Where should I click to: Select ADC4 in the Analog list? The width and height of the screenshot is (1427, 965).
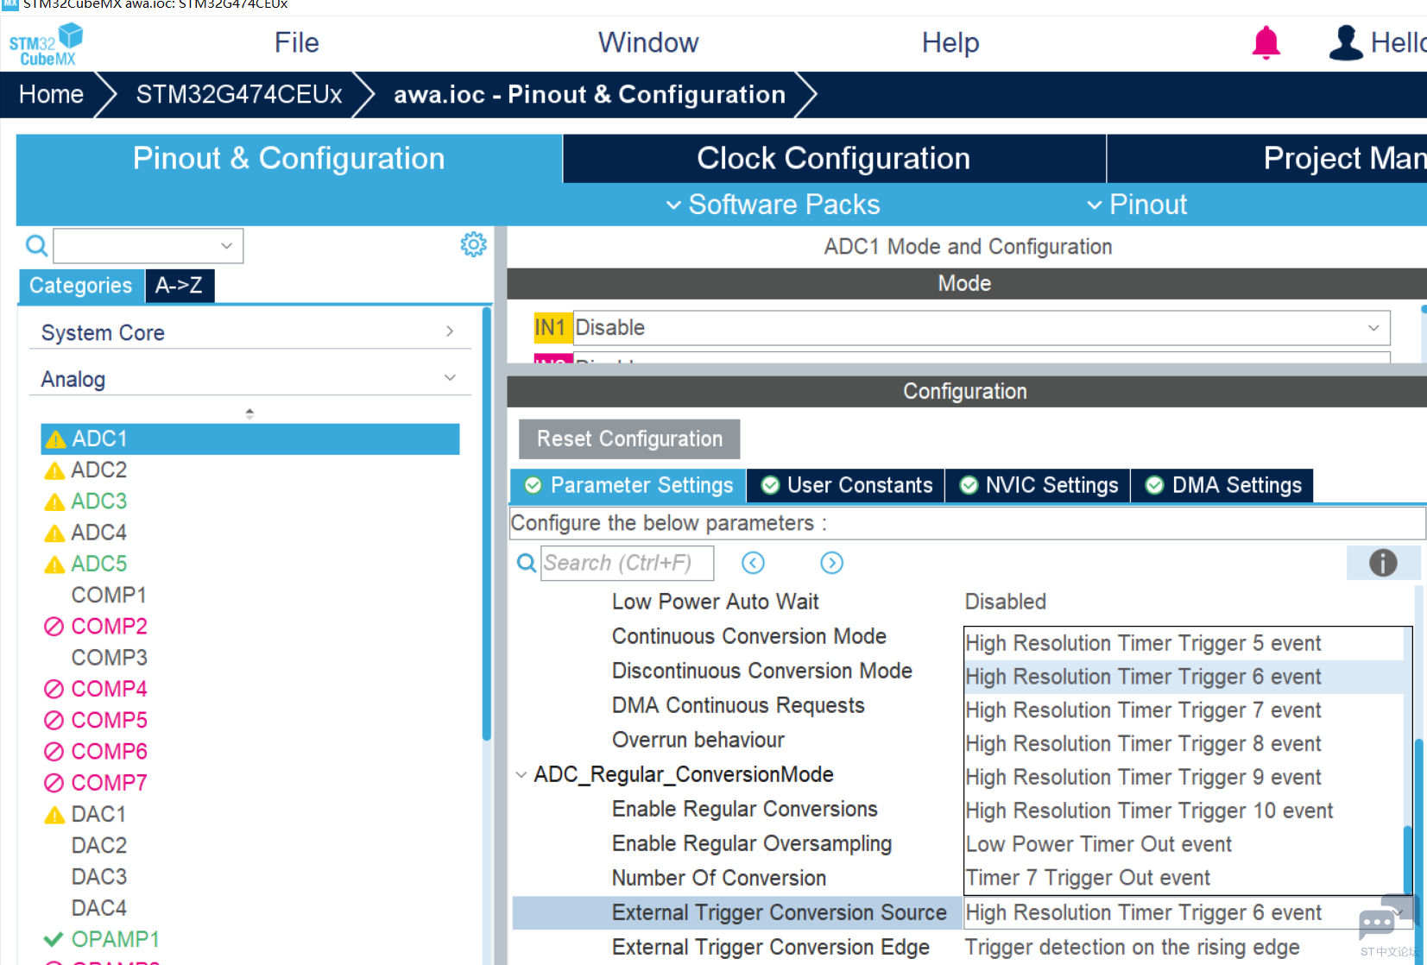(x=98, y=533)
